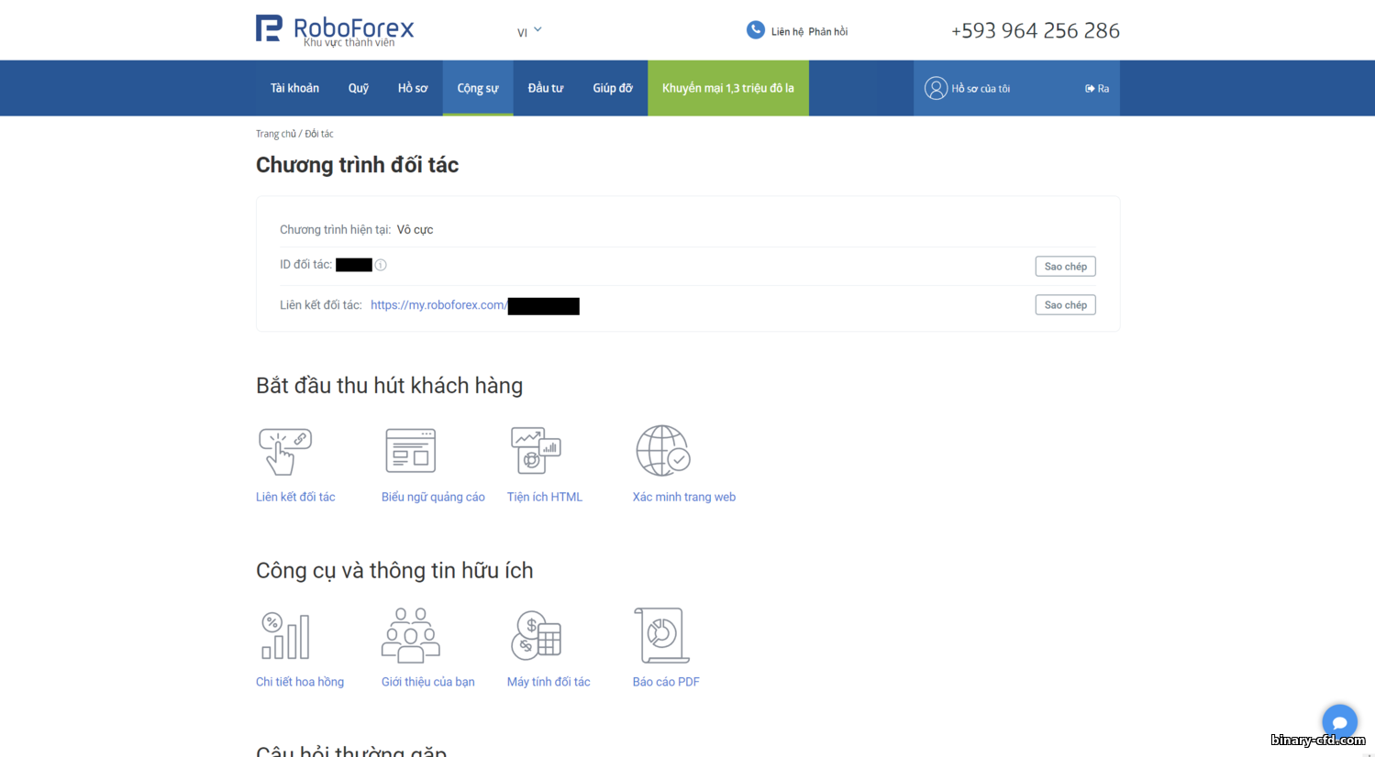Click the Biểu ngữ quảng cáo banner icon

[410, 450]
